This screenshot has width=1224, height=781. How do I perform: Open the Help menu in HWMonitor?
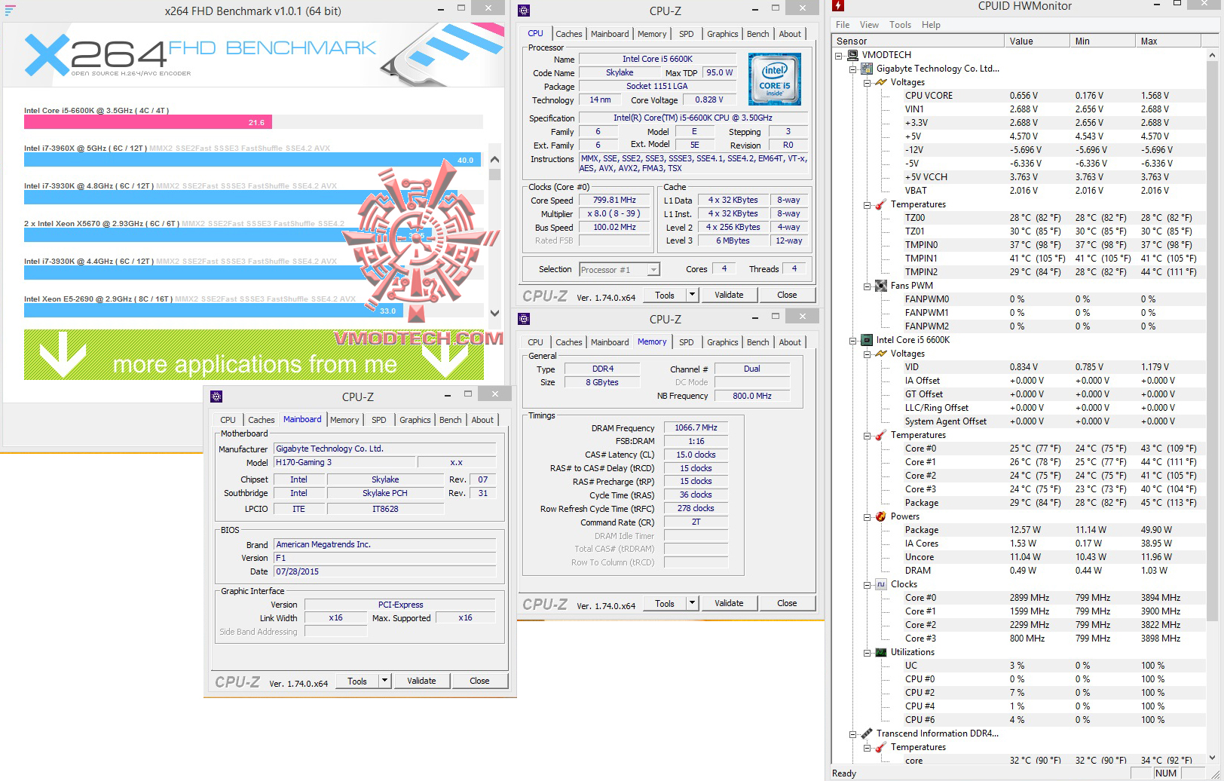[931, 25]
